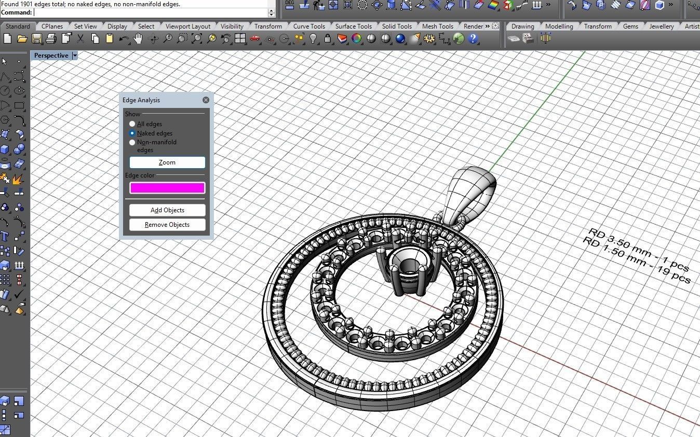Select the Pointer arrow tool in sidebar

[x=5, y=62]
